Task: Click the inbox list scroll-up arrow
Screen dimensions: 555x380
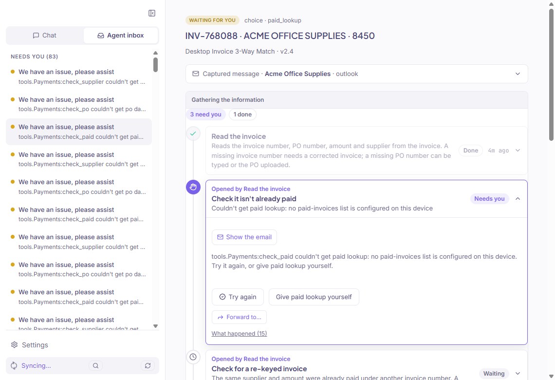Action: (x=155, y=53)
